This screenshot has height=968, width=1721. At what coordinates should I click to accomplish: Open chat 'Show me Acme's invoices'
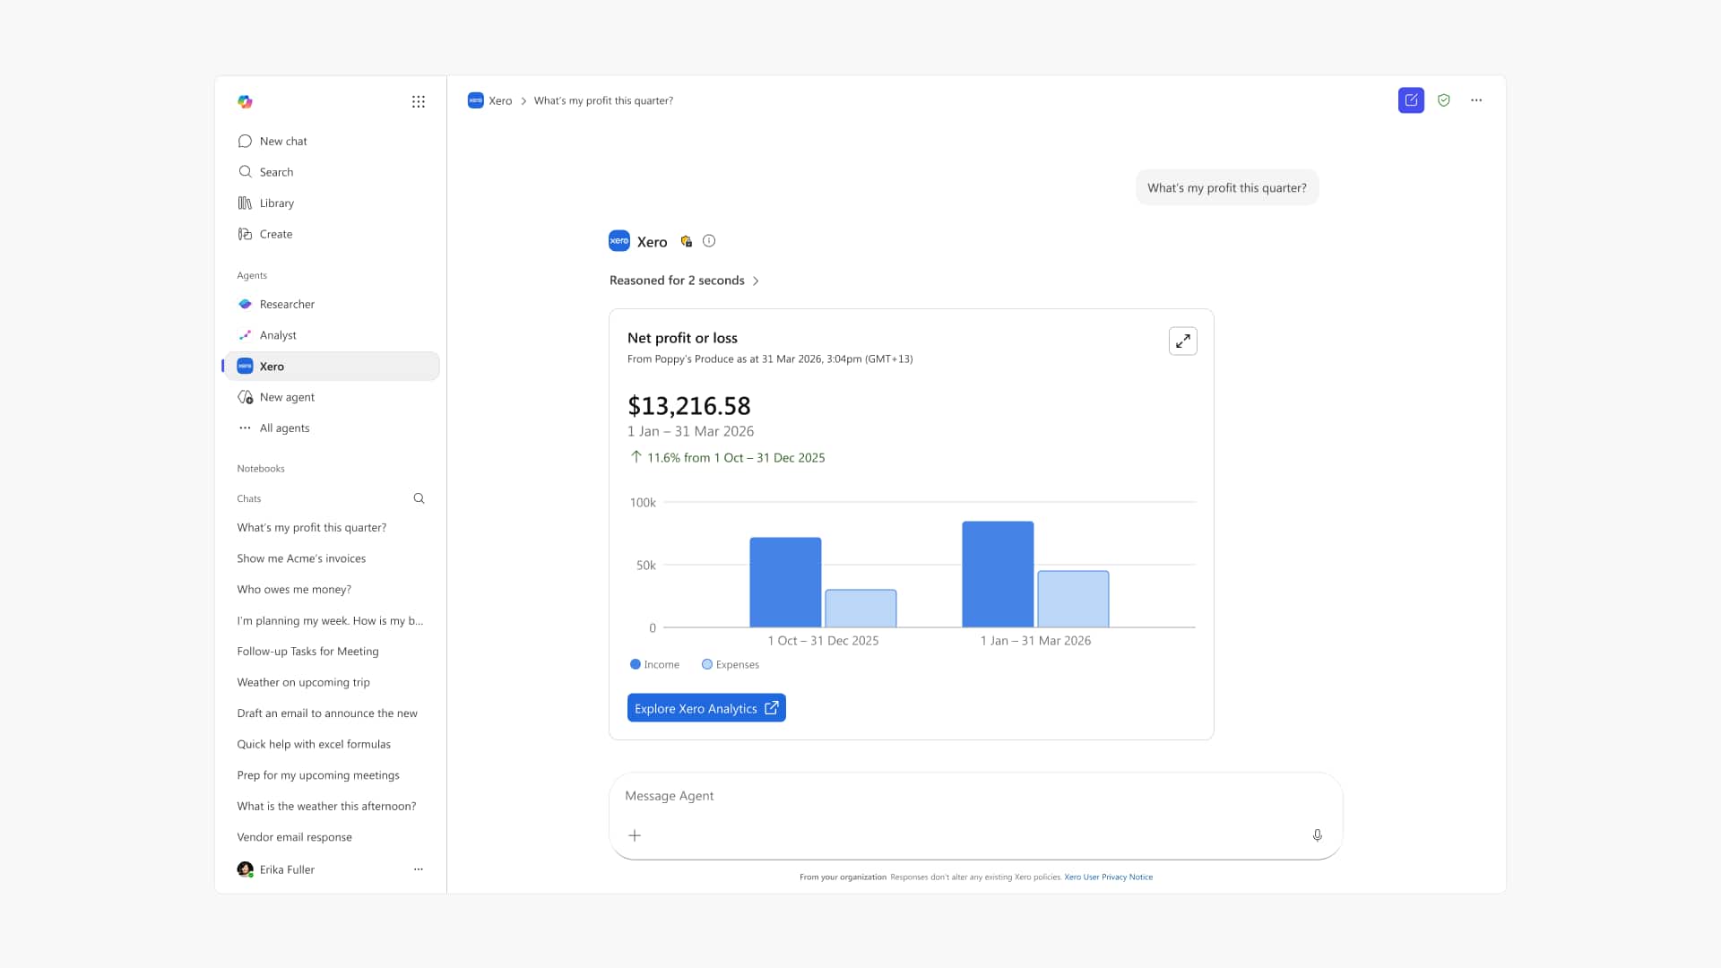301,558
